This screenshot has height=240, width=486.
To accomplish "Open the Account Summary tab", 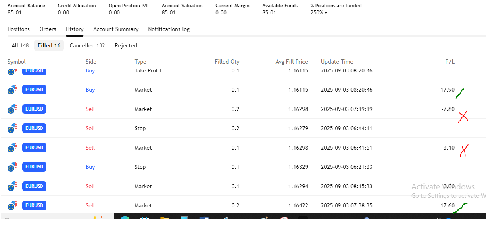I will [x=116, y=29].
